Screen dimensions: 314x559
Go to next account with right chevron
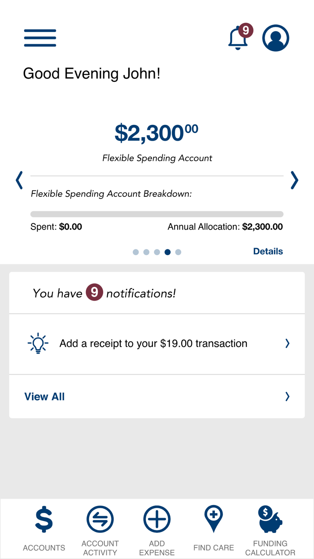coord(294,180)
